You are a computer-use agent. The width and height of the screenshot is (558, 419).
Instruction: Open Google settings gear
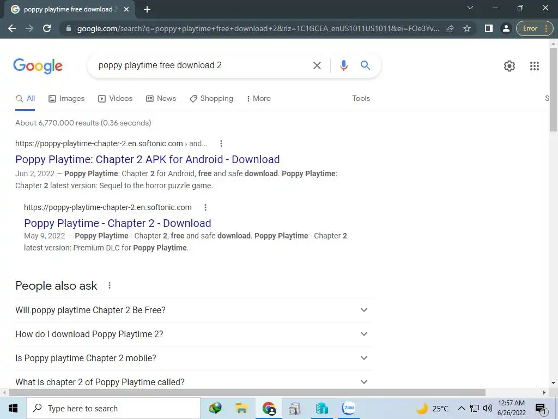(x=510, y=66)
